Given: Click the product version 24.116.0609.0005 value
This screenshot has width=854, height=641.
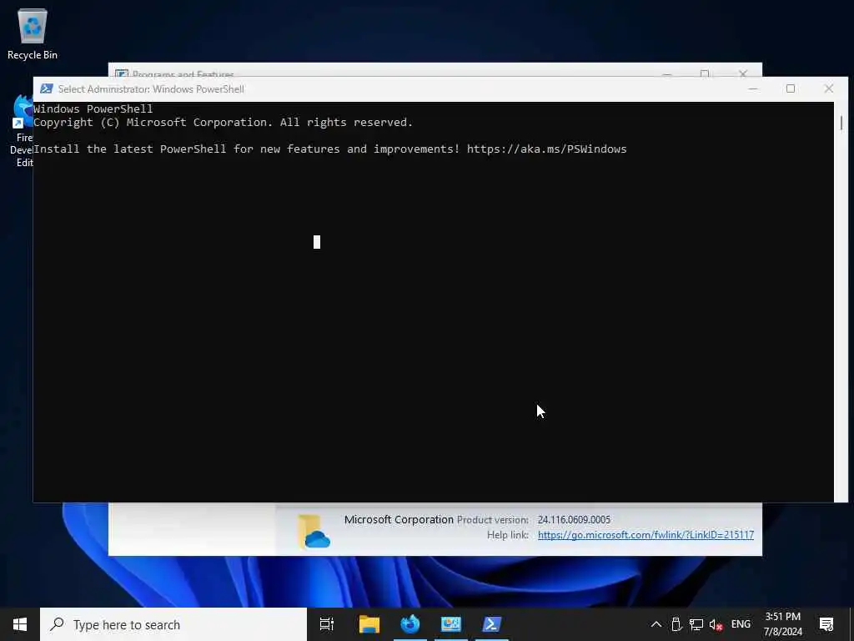Looking at the screenshot, I should (x=574, y=520).
